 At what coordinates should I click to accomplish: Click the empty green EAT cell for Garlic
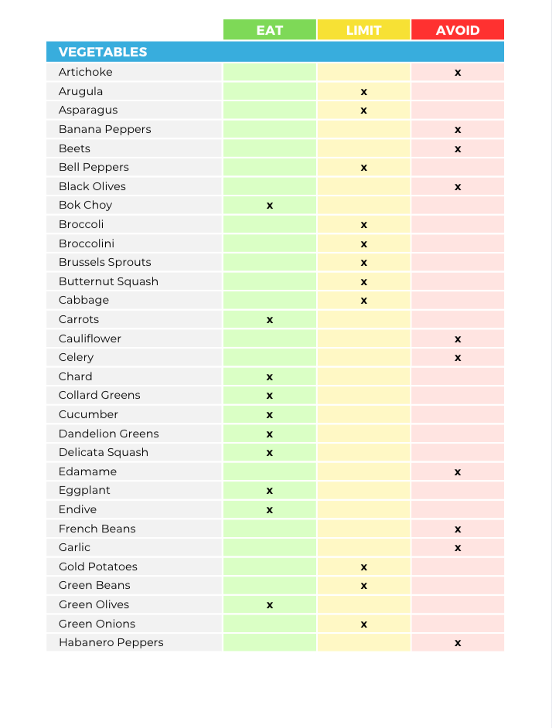(x=270, y=548)
